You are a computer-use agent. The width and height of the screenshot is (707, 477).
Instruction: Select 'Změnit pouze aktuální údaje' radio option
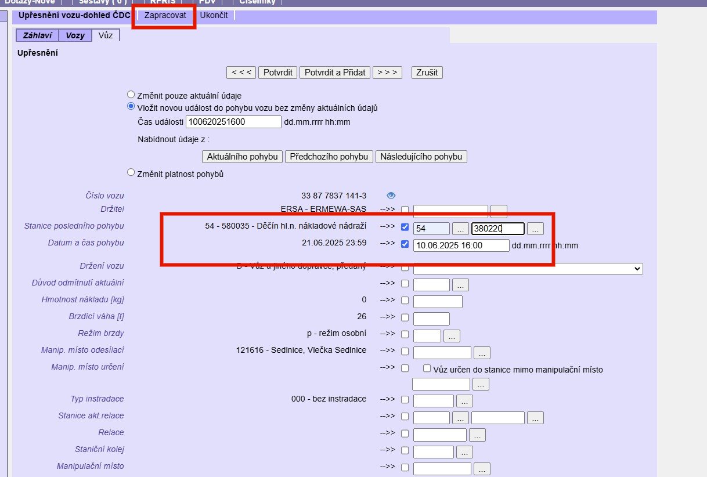pos(131,95)
